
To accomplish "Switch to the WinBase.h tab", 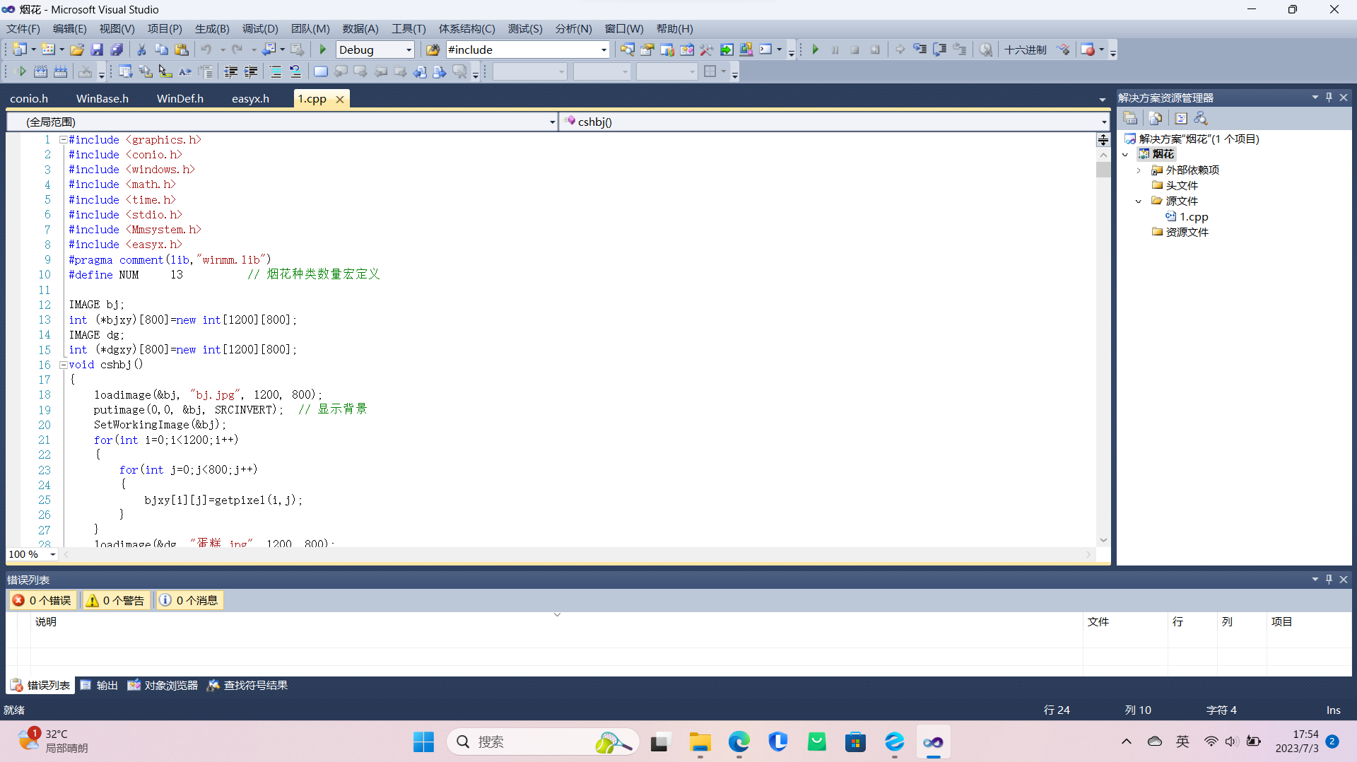I will click(x=102, y=98).
